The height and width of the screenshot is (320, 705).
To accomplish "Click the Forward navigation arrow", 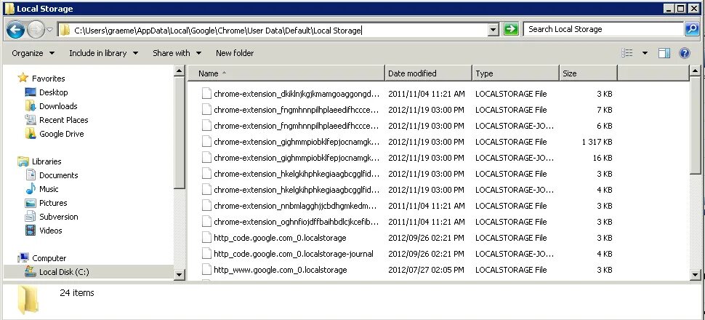I will [36, 30].
